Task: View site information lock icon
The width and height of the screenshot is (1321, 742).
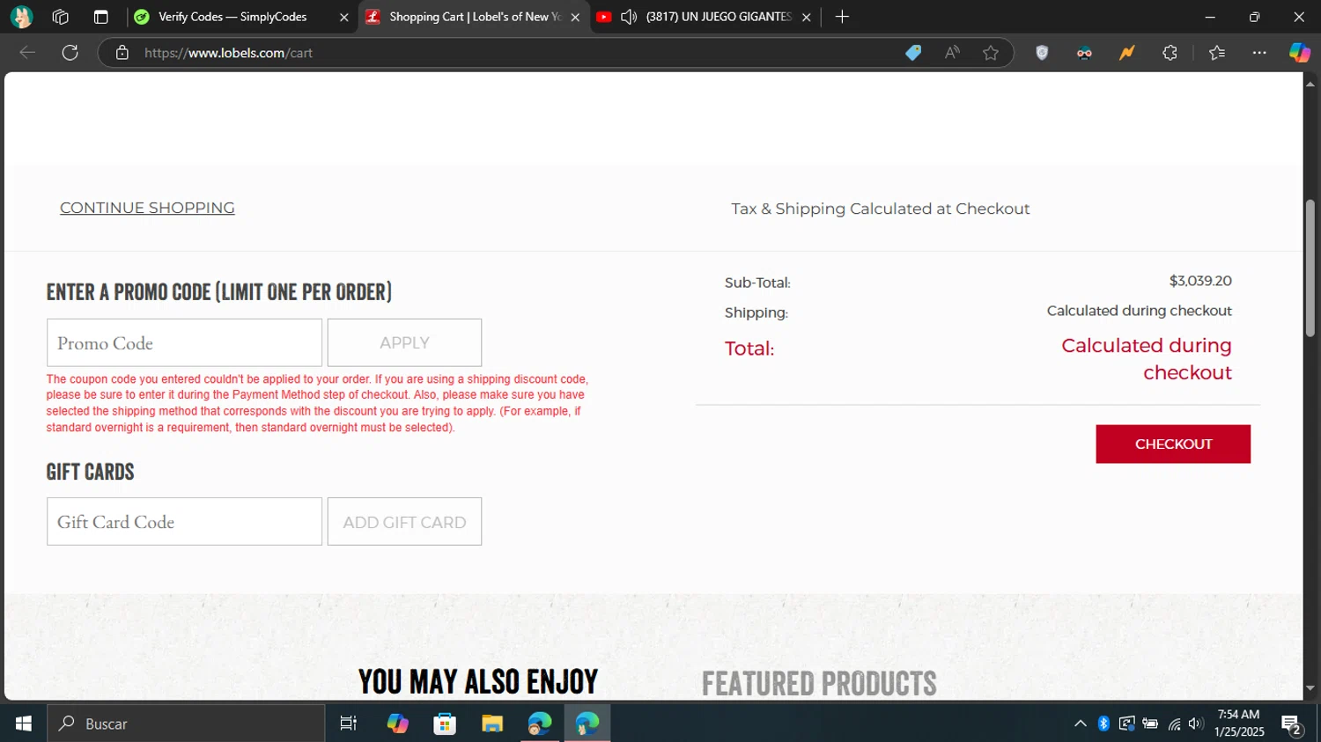Action: click(122, 53)
